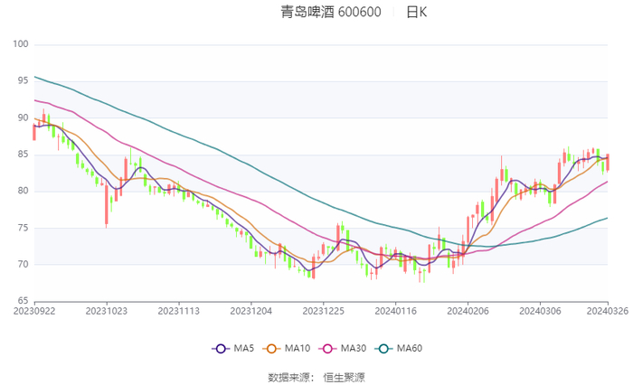The image size is (633, 385).
Task: Click the 20230922 x-axis date label
Action: pyautogui.click(x=34, y=311)
